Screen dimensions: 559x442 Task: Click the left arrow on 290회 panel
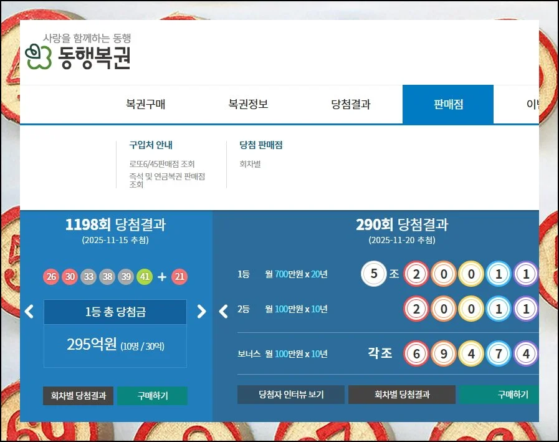pos(223,312)
